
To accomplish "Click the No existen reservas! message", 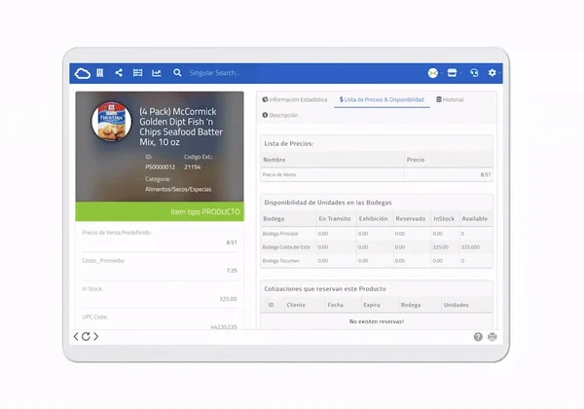I will 377,321.
